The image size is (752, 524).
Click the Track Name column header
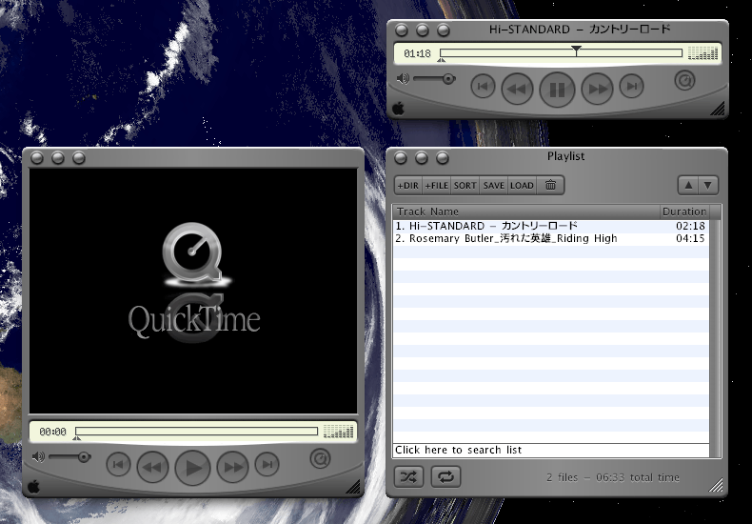(x=526, y=212)
